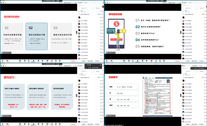Click record icon below 撰写技巧 slide

click(42, 124)
